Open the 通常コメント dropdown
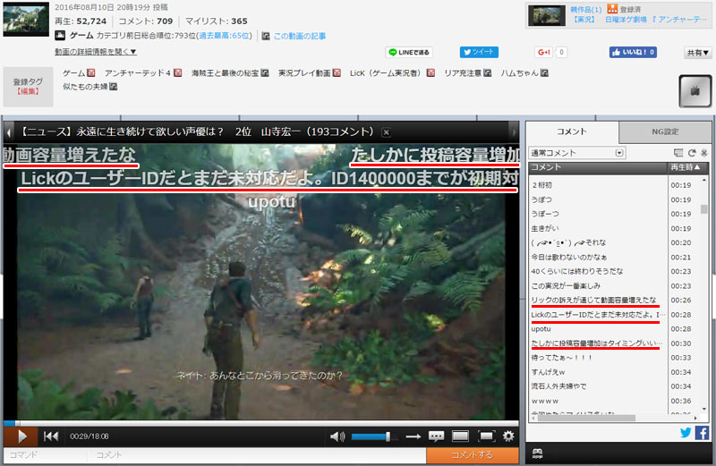 [x=576, y=153]
